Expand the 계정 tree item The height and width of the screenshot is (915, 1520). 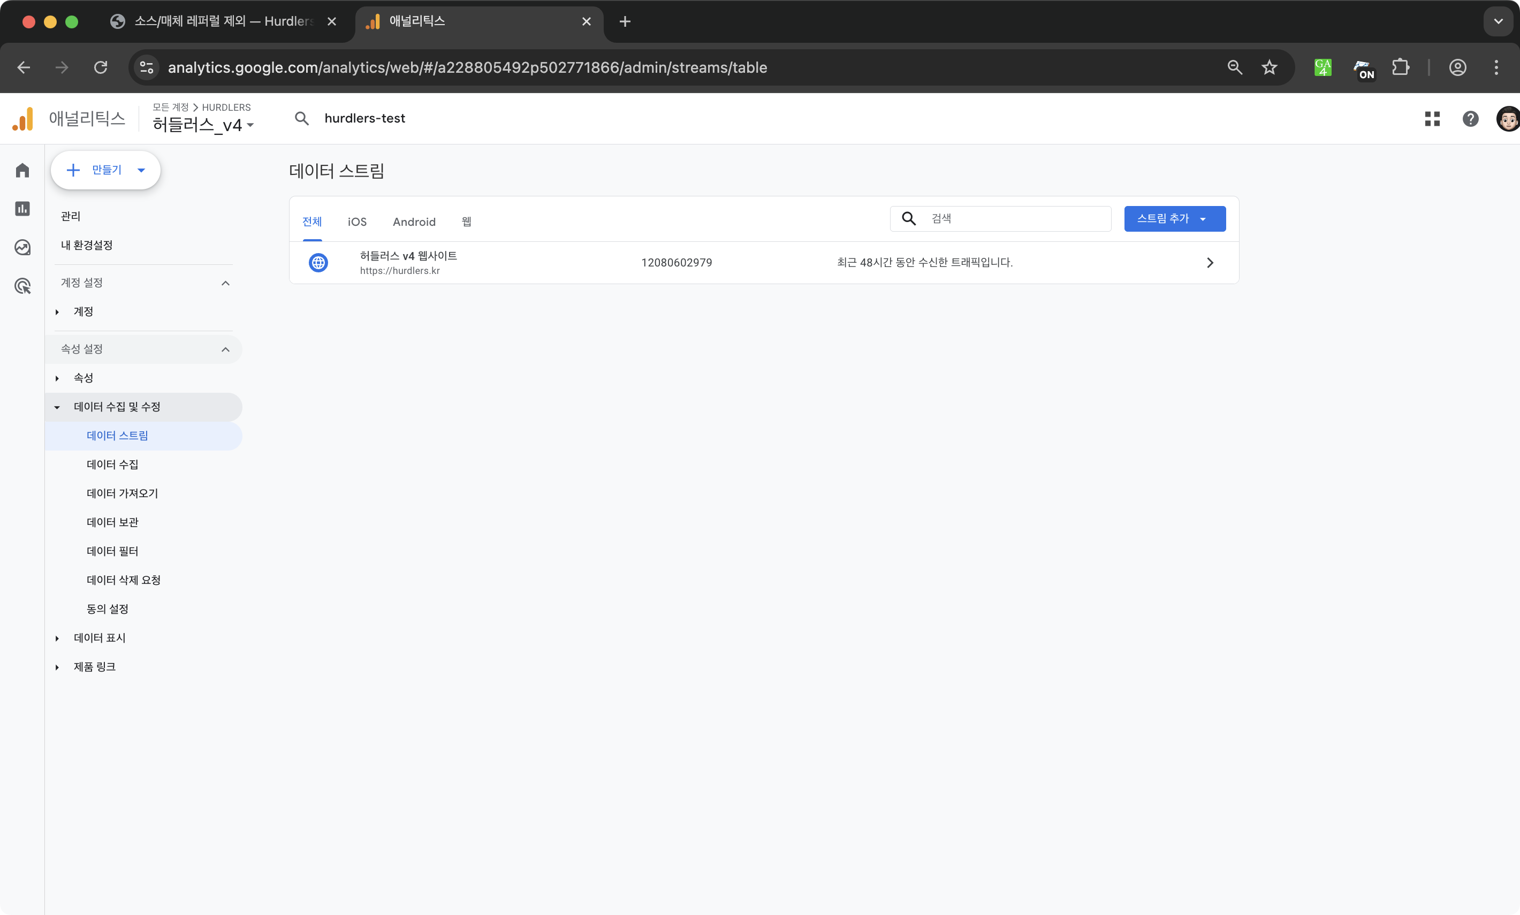(x=57, y=312)
